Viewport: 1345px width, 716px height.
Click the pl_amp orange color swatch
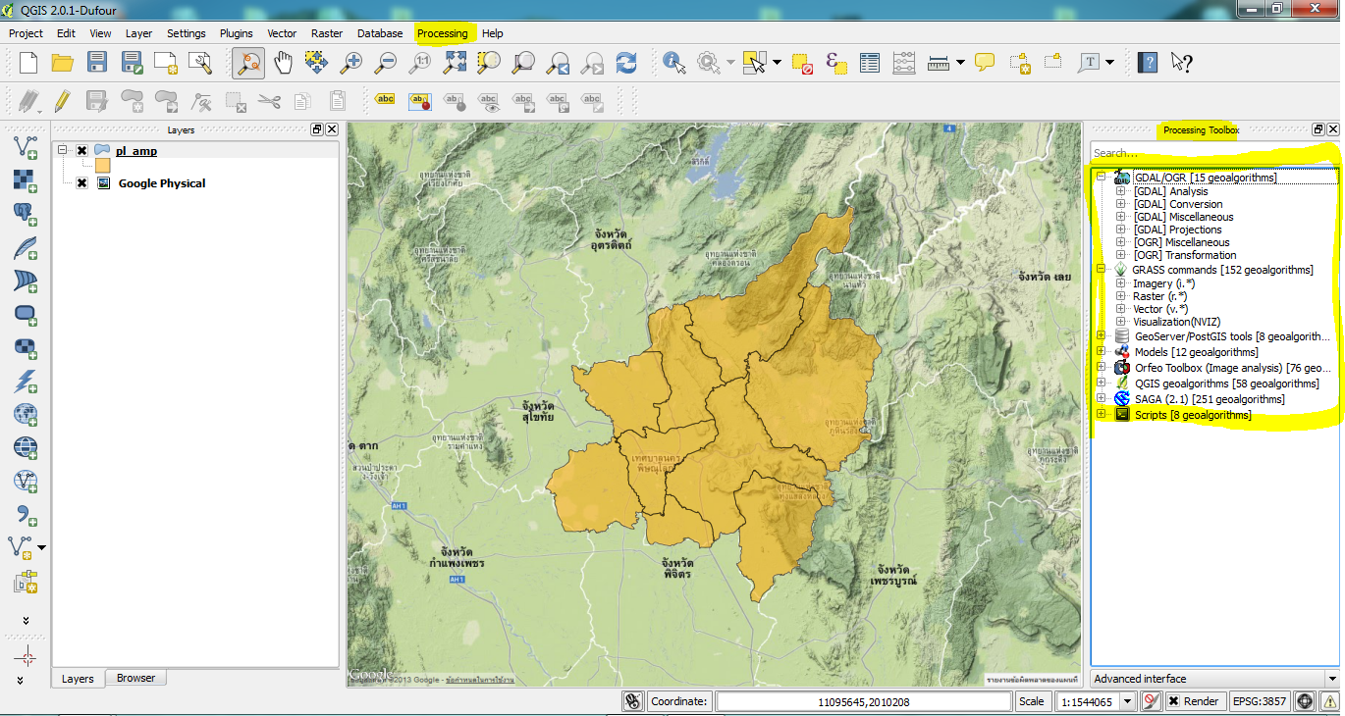(102, 167)
